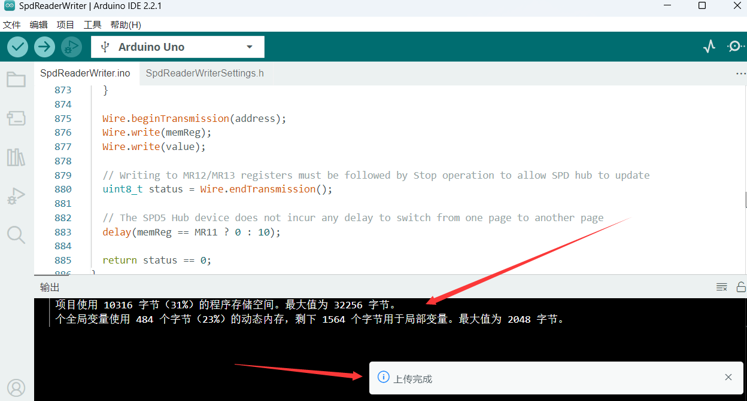Screen dimensions: 747x401
Task: Toggle the output scroll lock icon
Action: pos(741,287)
